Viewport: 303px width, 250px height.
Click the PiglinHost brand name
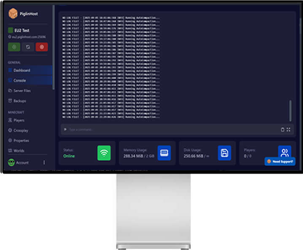coord(29,14)
